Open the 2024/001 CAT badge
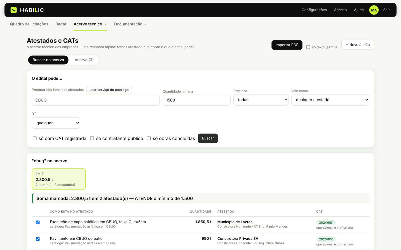This screenshot has height=250, width=401. [326, 222]
